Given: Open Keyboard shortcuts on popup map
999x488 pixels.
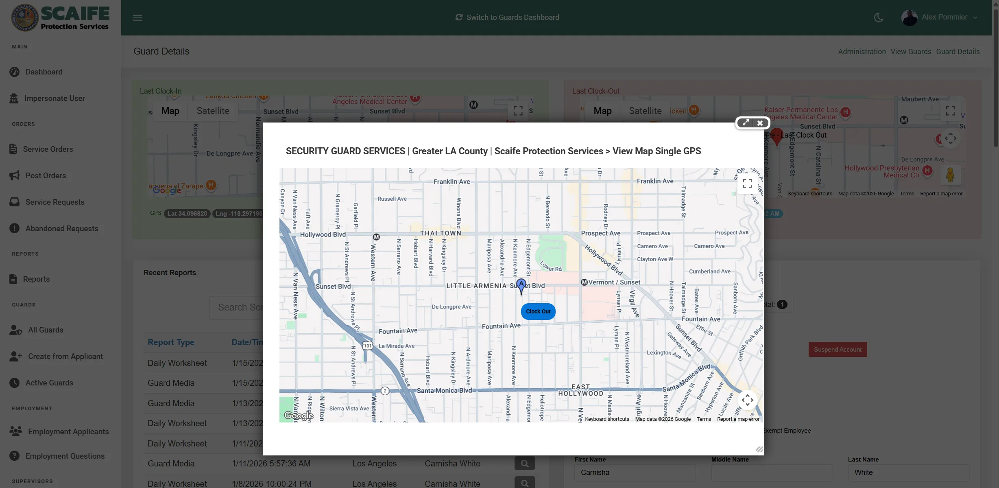Looking at the screenshot, I should [x=607, y=419].
